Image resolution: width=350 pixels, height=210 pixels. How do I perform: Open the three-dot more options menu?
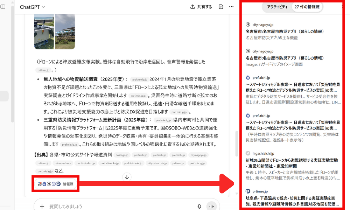pyautogui.click(x=231, y=7)
